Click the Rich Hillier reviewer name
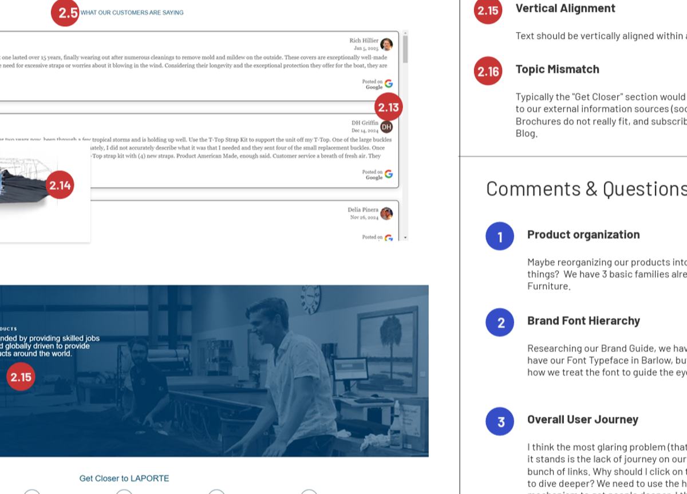The width and height of the screenshot is (687, 494). pyautogui.click(x=364, y=41)
